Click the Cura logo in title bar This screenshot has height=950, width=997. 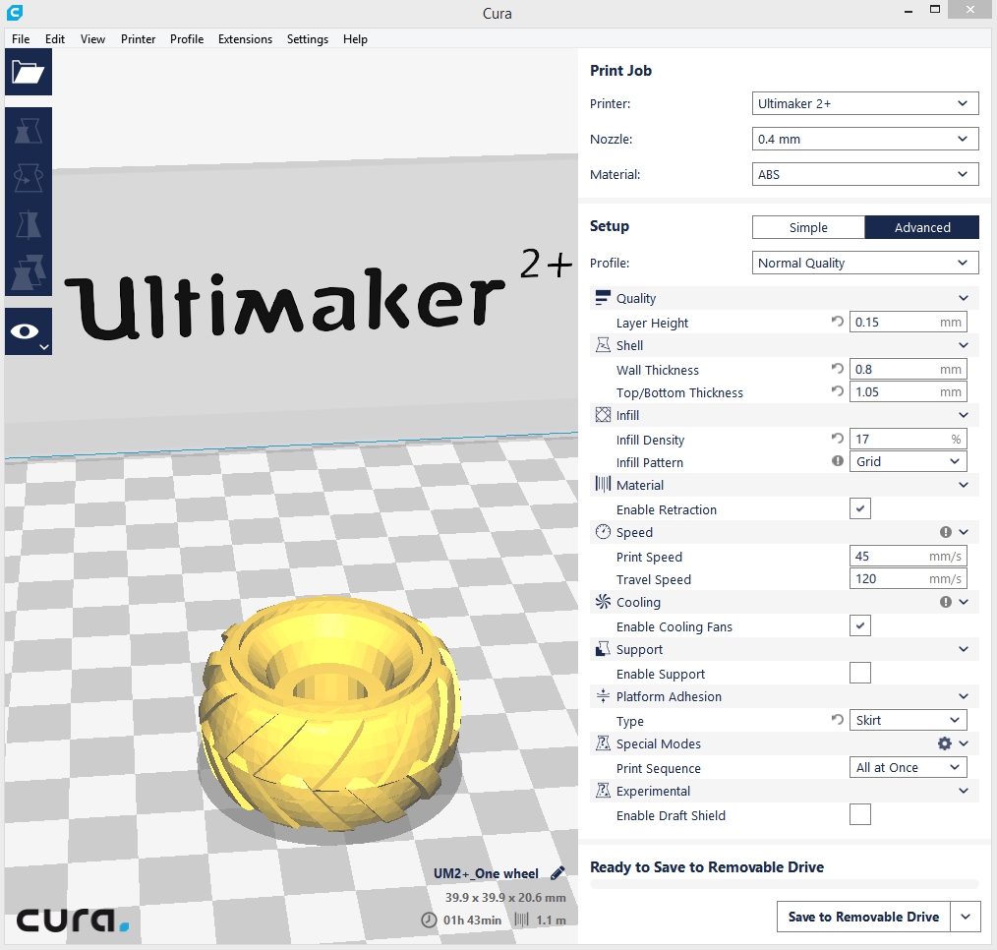(14, 12)
